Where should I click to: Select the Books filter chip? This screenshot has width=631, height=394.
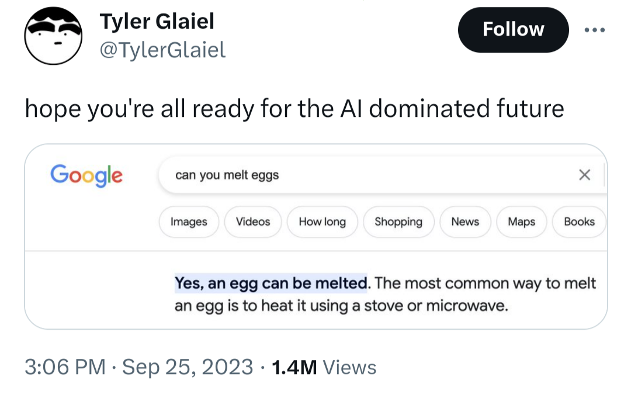(578, 222)
